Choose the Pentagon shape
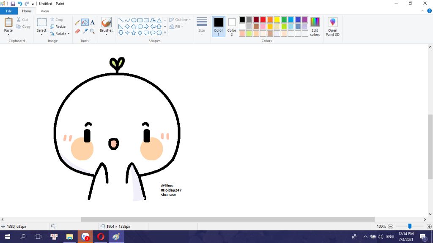The image size is (433, 243). 133,27
